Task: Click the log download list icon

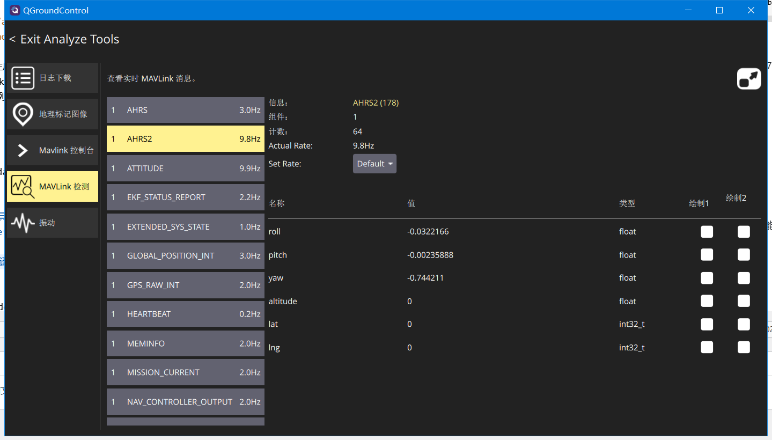Action: (23, 78)
